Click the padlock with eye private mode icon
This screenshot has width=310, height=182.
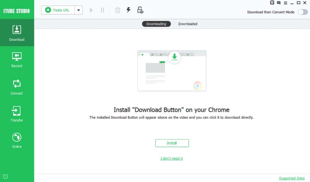tap(140, 10)
